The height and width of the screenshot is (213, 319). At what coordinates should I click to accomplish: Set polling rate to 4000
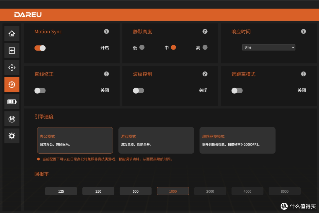(x=248, y=191)
